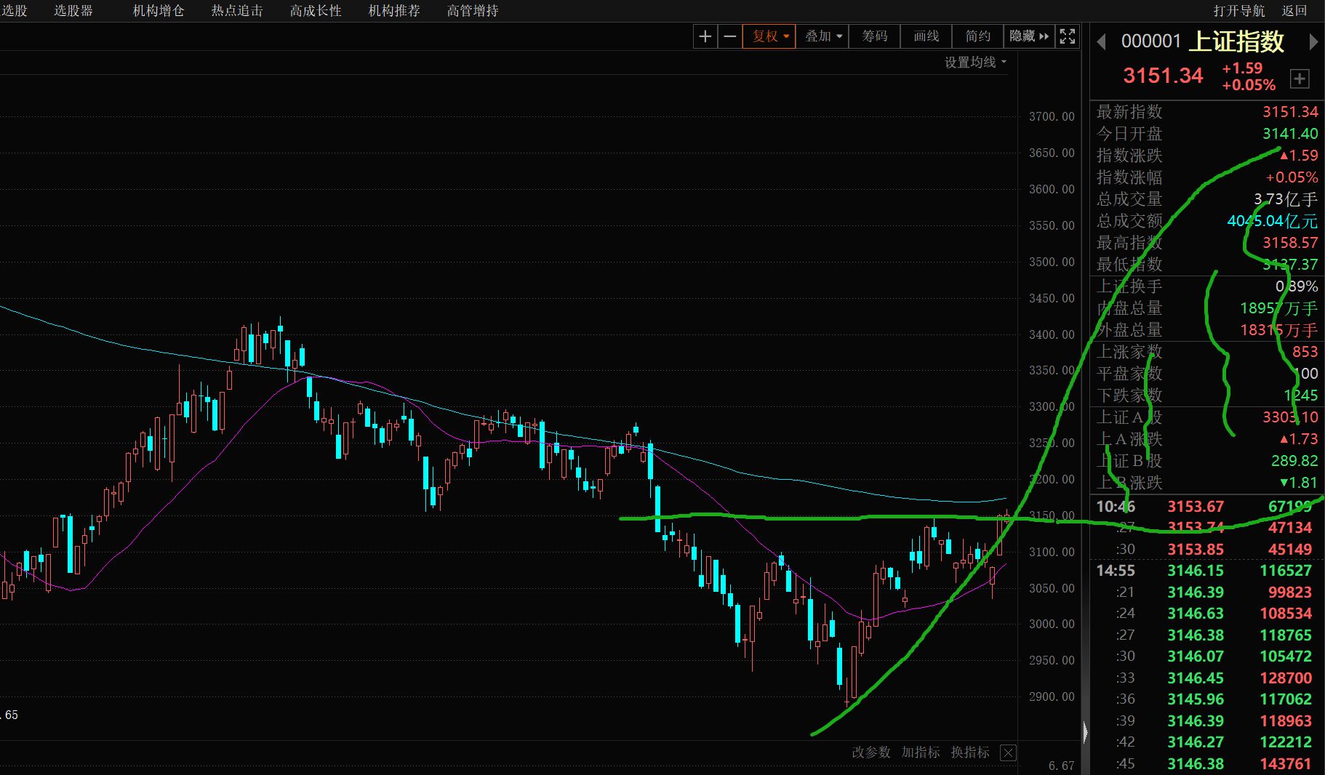Click the 今日开盘 value 3141.40
Image resolution: width=1325 pixels, height=775 pixels.
(1290, 134)
